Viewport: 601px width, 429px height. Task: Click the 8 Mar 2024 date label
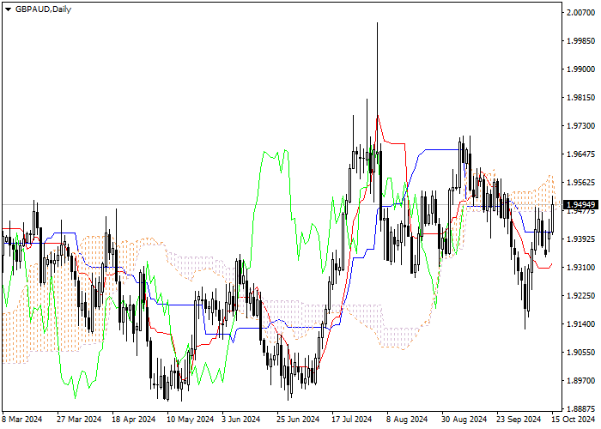pos(22,420)
